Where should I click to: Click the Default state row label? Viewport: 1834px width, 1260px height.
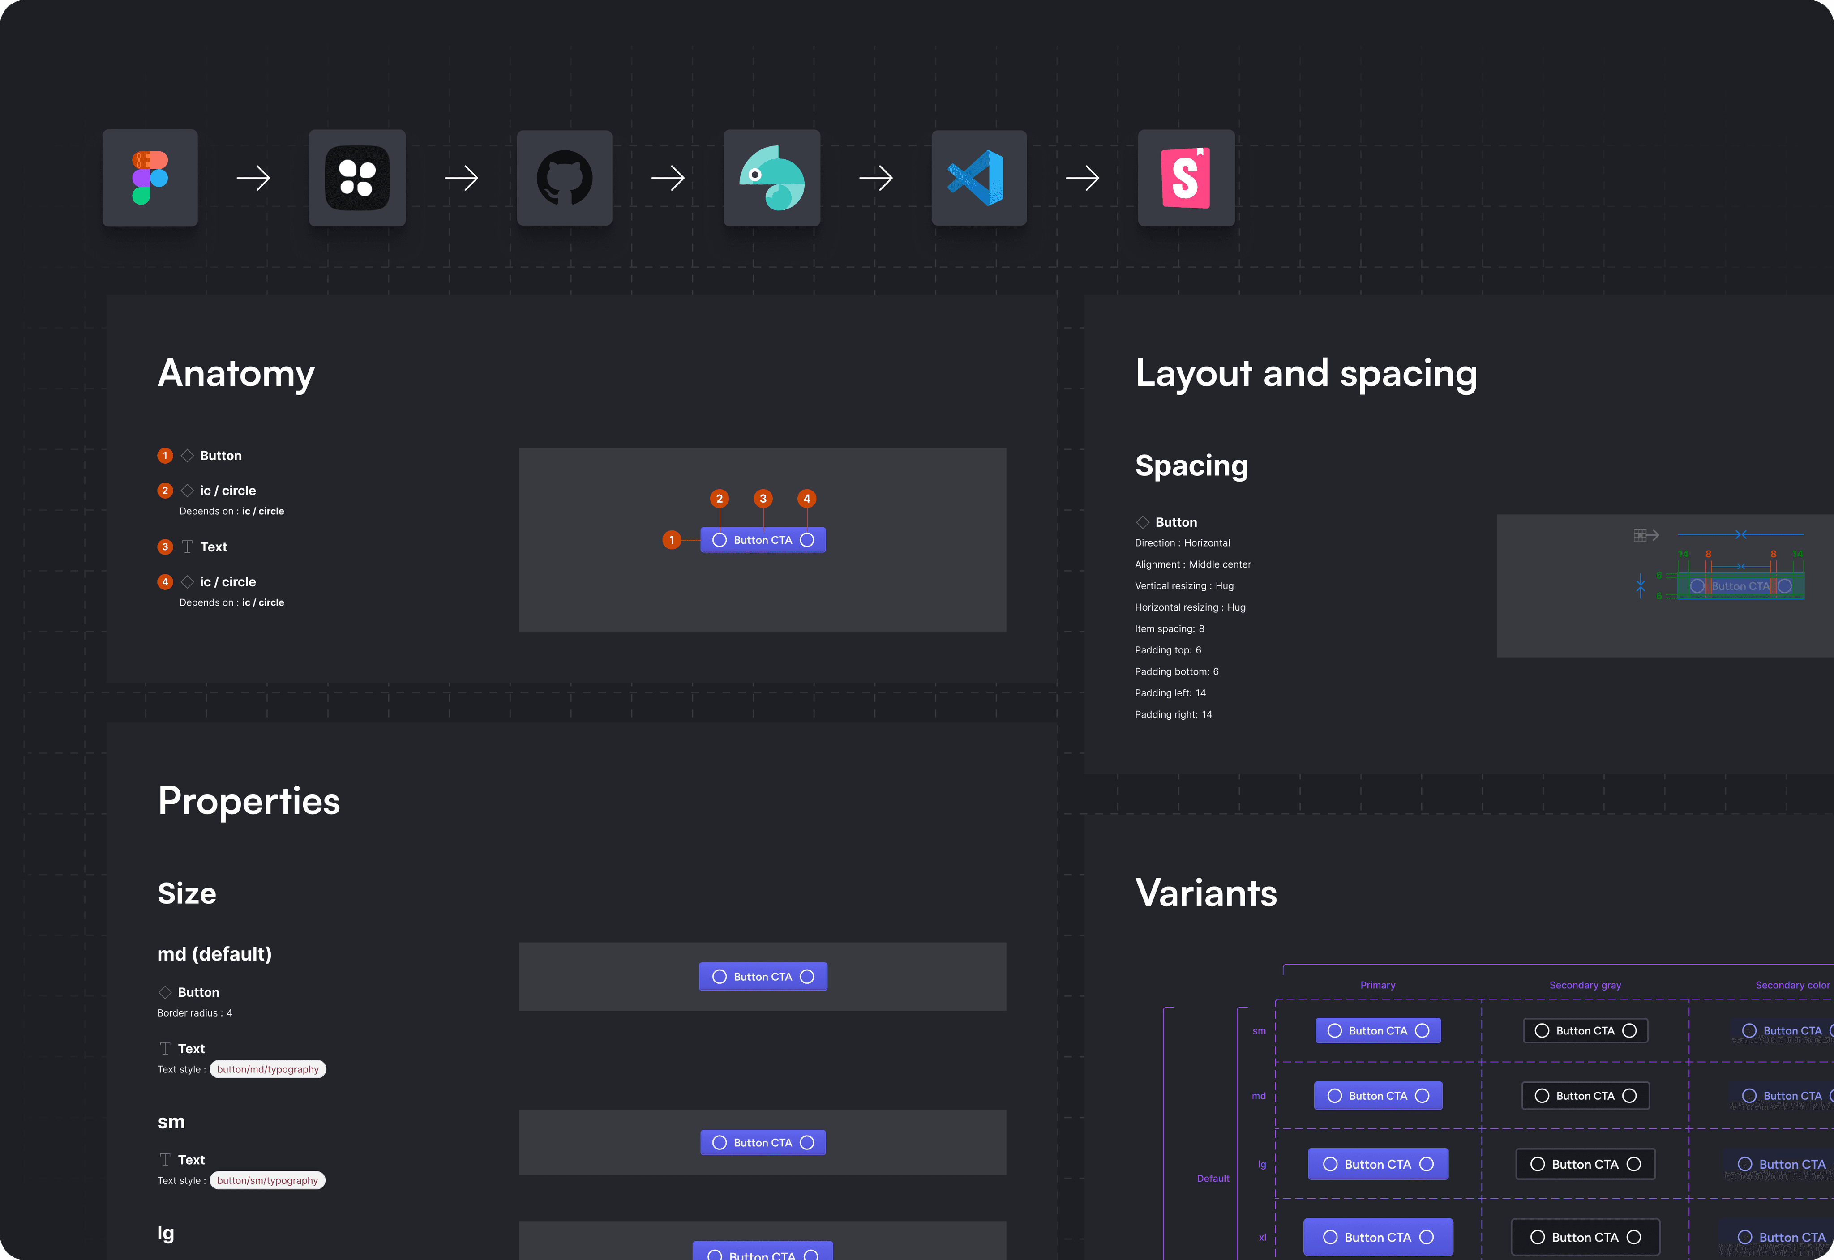click(1213, 1178)
